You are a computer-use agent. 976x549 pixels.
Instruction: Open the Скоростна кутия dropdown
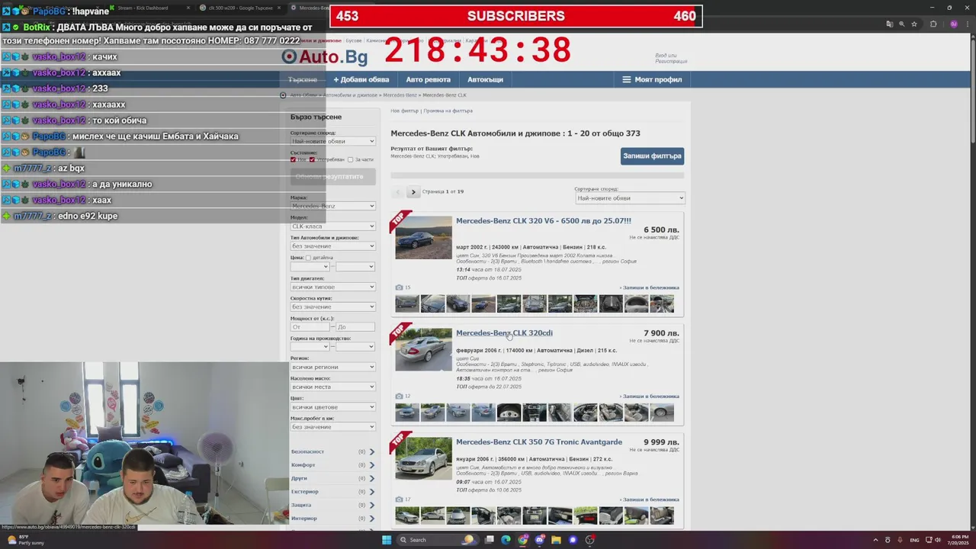332,307
